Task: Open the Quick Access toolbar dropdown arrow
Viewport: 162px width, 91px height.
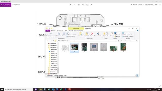Action: pyautogui.click(x=53, y=28)
